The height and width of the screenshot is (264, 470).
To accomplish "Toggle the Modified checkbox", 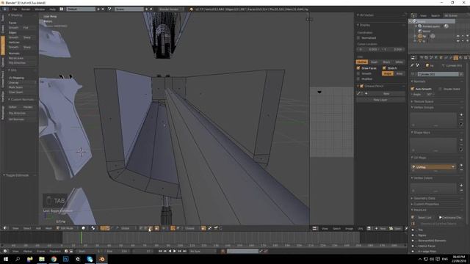I will coord(358,78).
